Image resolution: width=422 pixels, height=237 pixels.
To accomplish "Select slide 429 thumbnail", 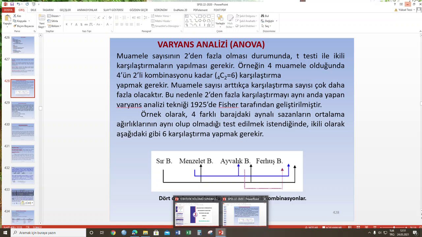I will coord(23,110).
